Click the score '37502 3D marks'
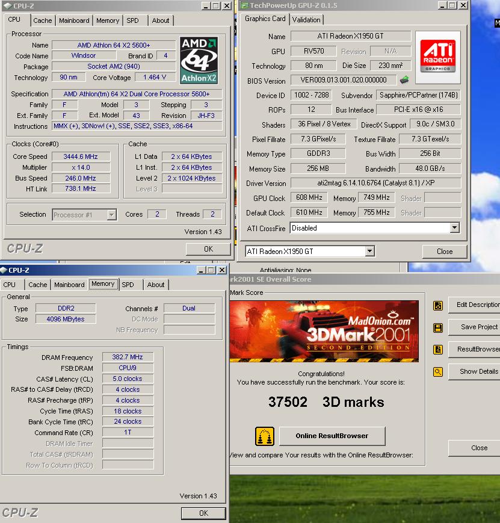Image resolution: width=500 pixels, height=523 pixels. 326,402
